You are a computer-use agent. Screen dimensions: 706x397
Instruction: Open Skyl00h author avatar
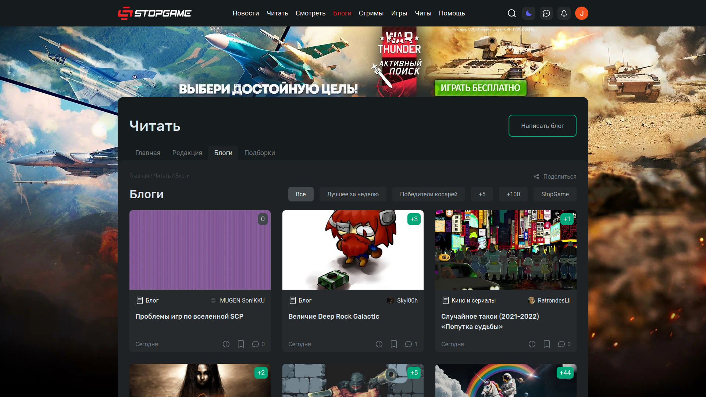(391, 300)
